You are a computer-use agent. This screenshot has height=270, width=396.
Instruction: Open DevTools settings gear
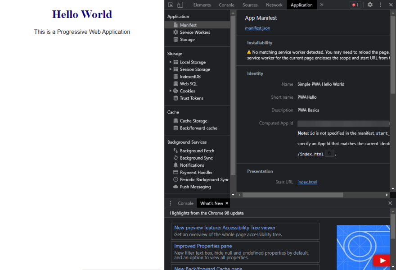(370, 5)
